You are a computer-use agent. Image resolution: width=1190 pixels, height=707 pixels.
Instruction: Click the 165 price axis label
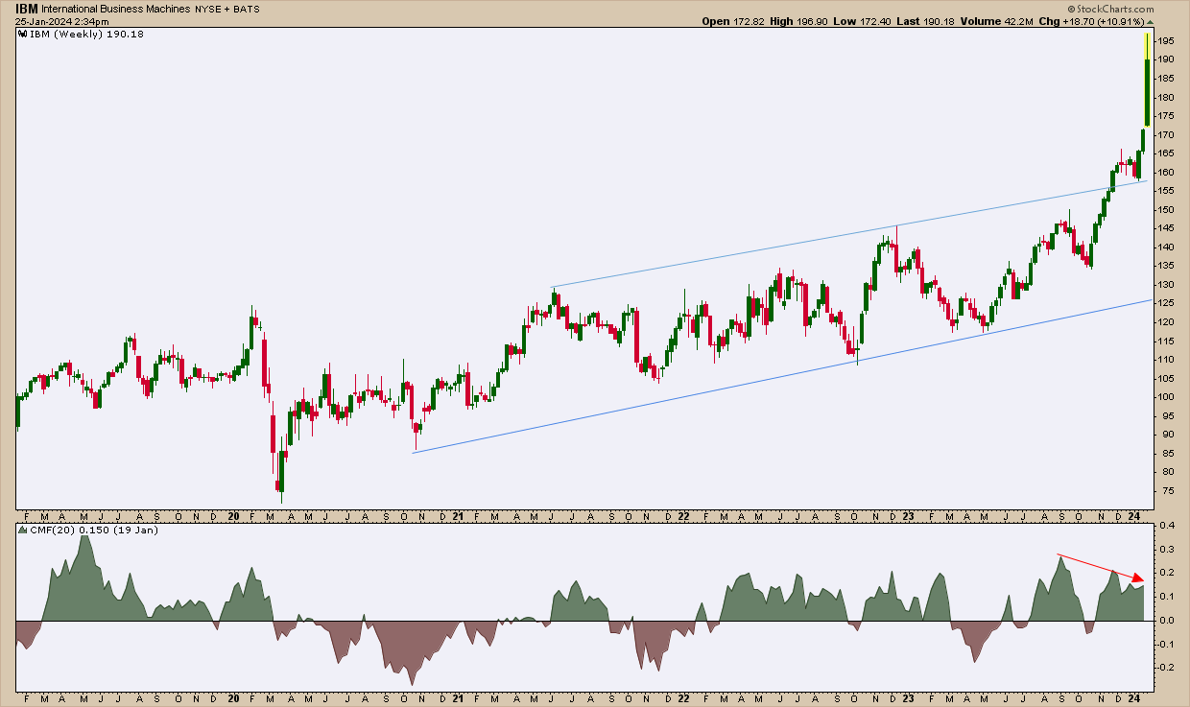pos(1165,153)
